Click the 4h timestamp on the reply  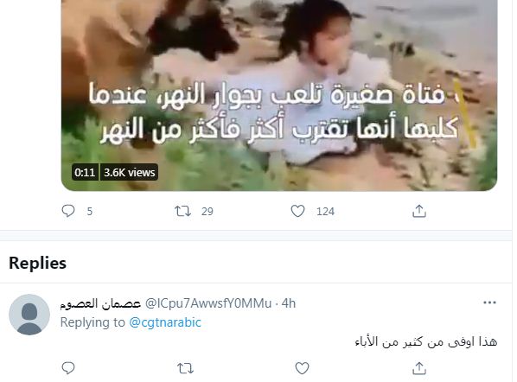point(289,303)
